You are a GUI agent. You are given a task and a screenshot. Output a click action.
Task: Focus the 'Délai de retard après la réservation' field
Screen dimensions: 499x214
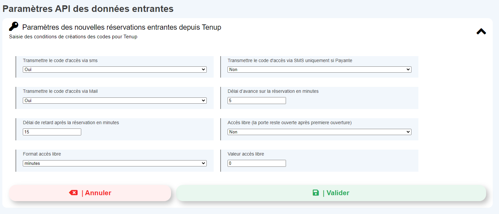click(x=52, y=132)
